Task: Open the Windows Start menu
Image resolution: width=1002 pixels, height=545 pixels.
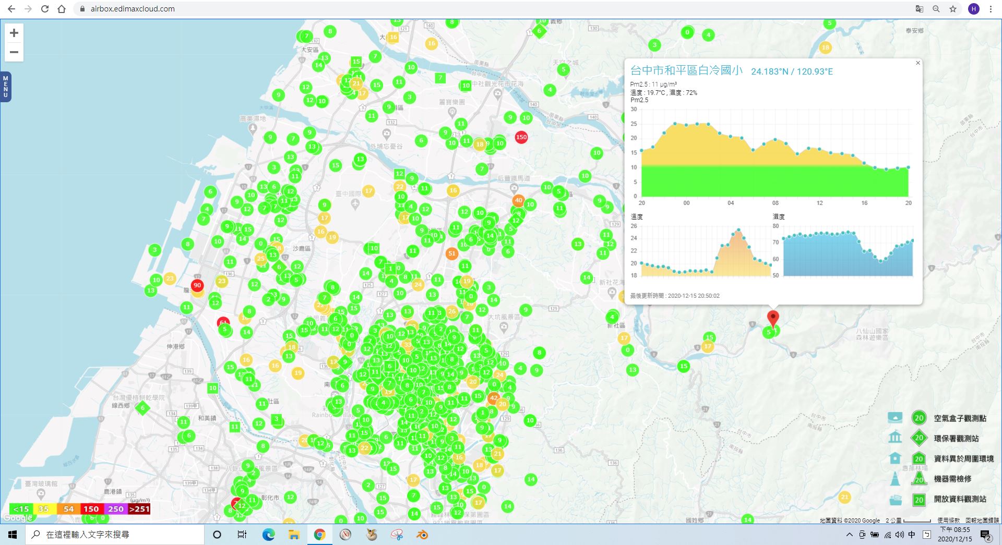Action: pos(13,535)
